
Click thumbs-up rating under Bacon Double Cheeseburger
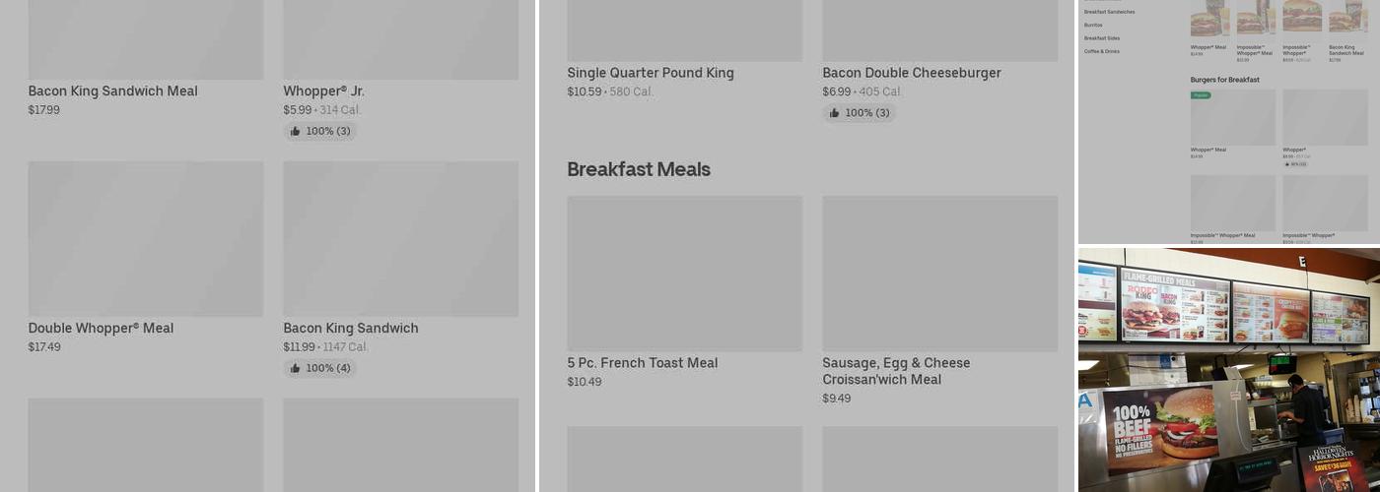860,113
